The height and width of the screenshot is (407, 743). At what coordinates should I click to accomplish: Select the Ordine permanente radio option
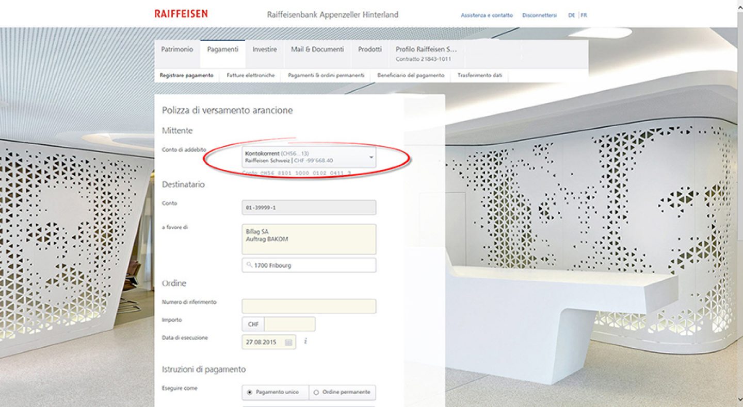click(316, 392)
